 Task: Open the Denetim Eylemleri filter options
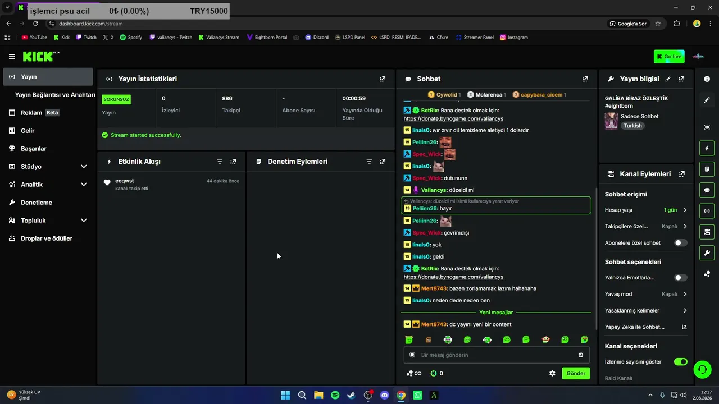(x=369, y=162)
